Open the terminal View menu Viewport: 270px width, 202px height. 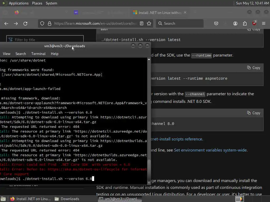pyautogui.click(x=7, y=54)
